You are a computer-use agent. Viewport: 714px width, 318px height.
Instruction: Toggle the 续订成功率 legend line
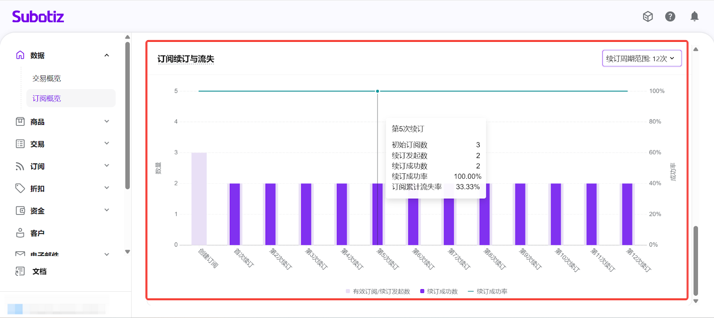tap(487, 291)
